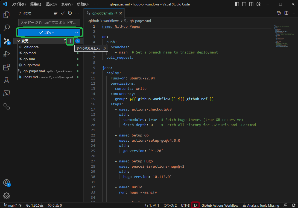This screenshot has width=298, height=208.
Task: Open the Search view in activity bar
Action: [7, 28]
